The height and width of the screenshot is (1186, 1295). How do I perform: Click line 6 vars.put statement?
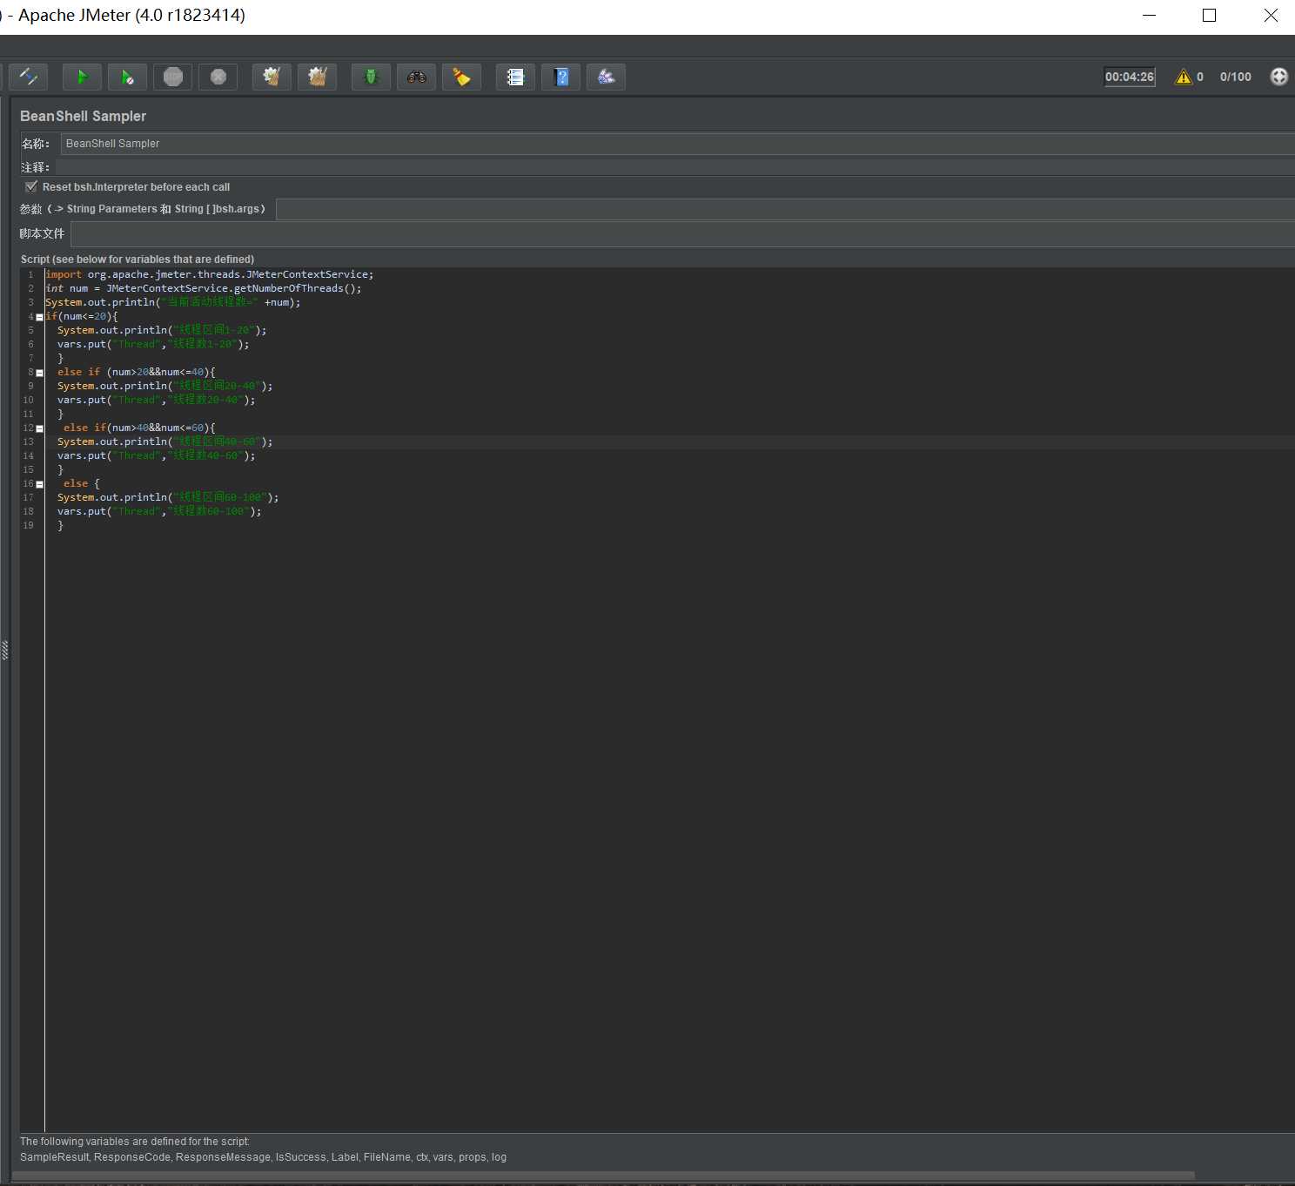click(153, 344)
